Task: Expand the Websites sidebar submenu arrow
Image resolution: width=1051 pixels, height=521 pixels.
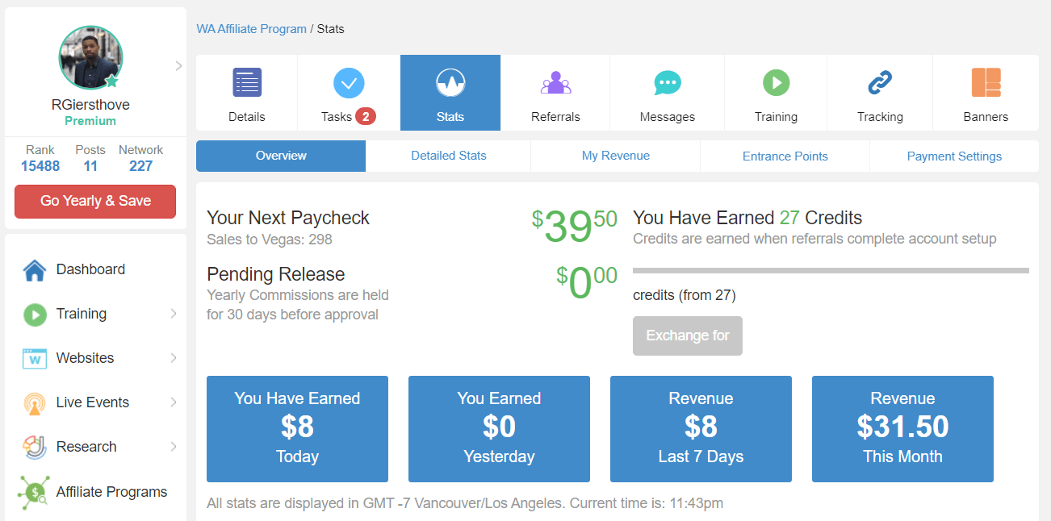Action: click(x=174, y=358)
